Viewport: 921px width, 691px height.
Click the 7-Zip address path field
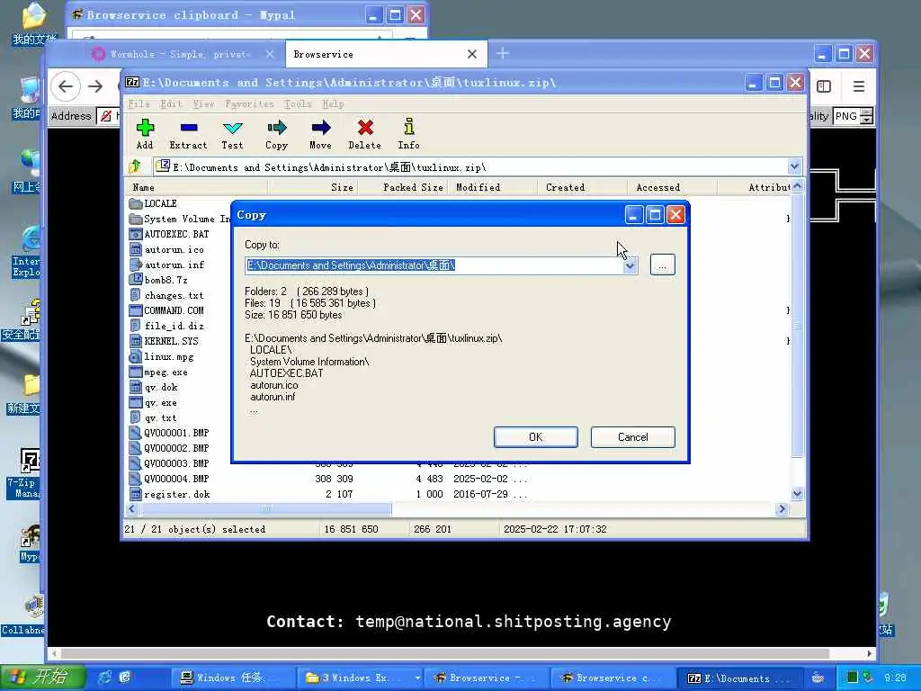coord(469,166)
